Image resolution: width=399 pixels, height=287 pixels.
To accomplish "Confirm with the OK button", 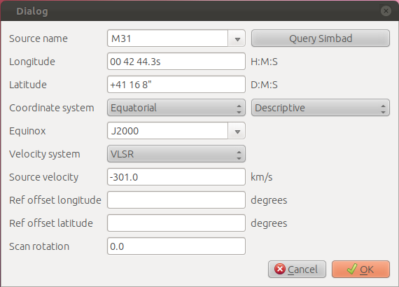I will [360, 269].
